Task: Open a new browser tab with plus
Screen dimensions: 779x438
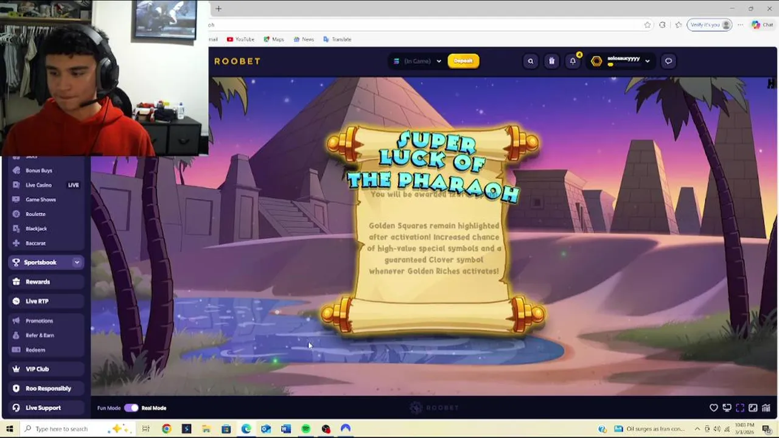Action: point(218,9)
